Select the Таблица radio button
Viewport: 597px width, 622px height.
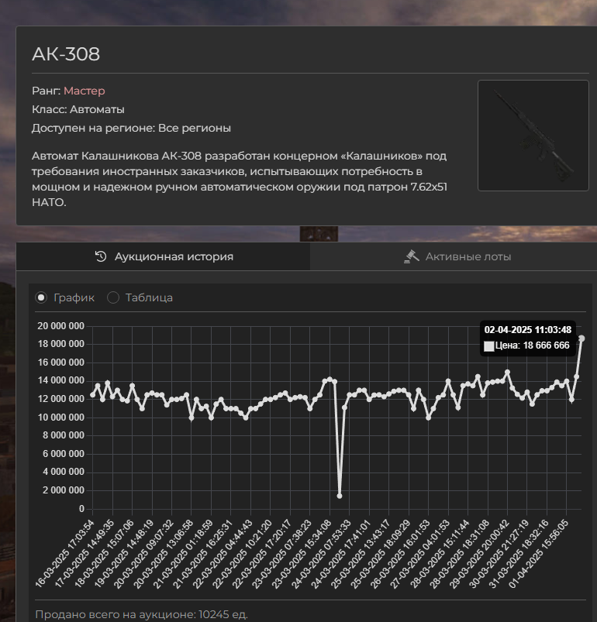pos(113,297)
